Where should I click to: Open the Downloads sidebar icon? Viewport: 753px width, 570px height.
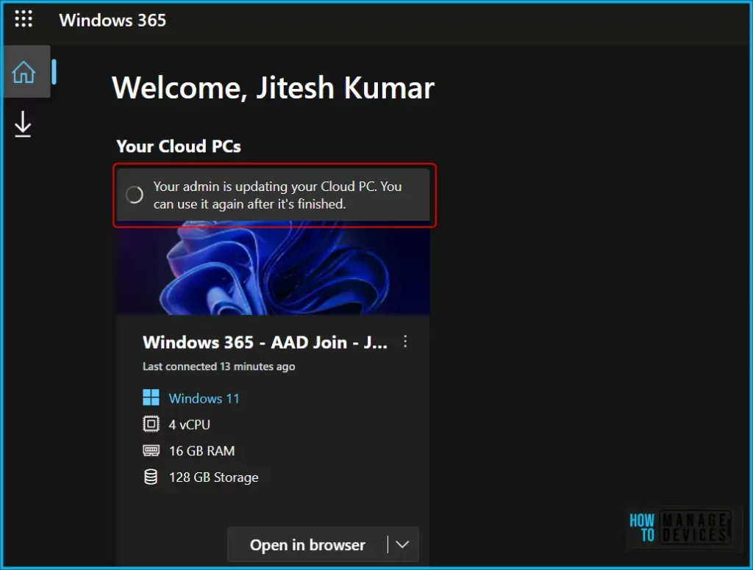coord(23,124)
